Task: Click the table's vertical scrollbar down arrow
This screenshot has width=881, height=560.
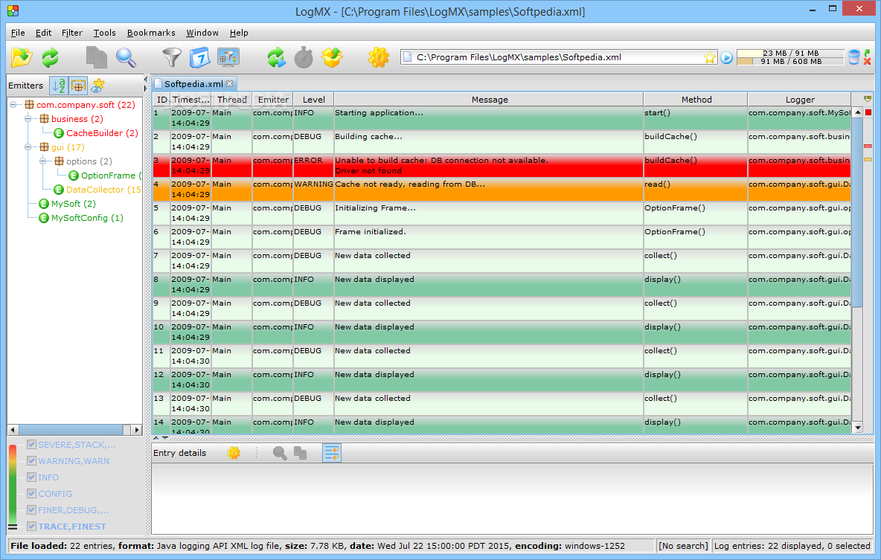Action: pyautogui.click(x=857, y=428)
